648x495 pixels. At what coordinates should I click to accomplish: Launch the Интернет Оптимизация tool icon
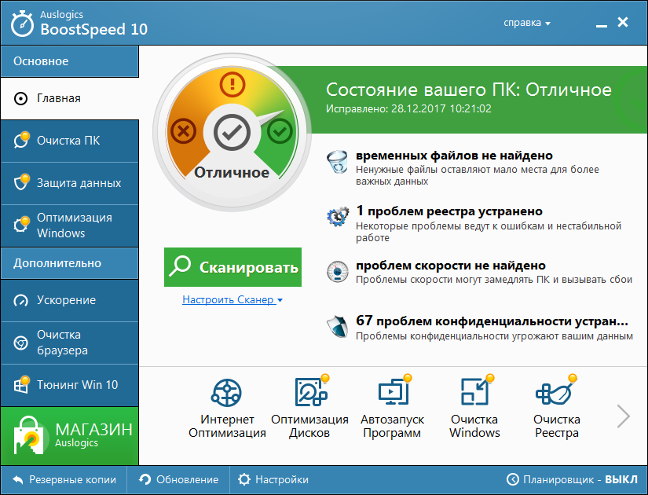[226, 392]
